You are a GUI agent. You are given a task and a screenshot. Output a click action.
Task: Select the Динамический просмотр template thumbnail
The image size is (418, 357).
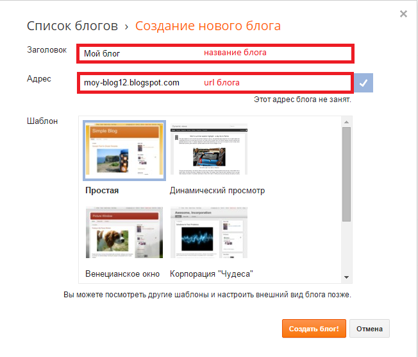click(209, 149)
